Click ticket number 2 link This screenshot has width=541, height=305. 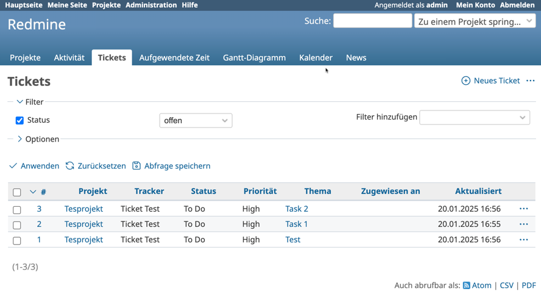[x=39, y=224]
